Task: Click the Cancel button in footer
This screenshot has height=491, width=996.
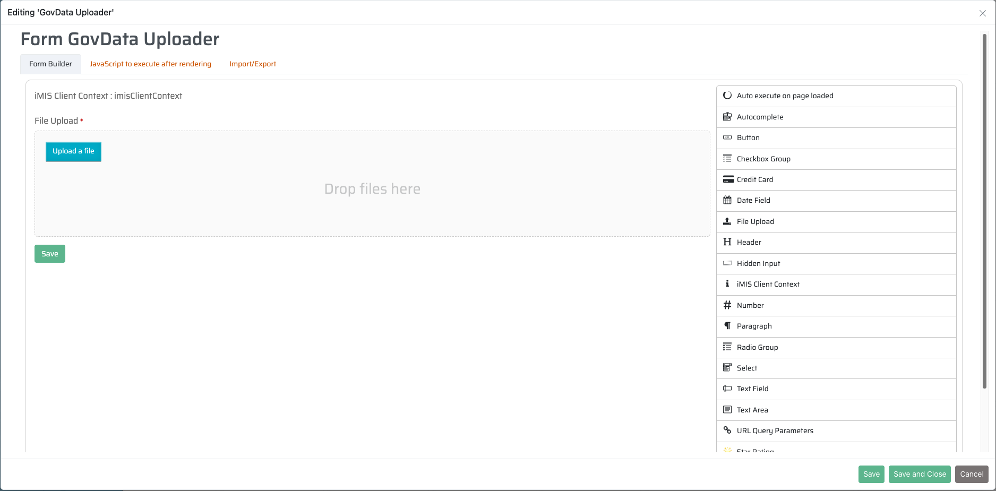Action: [971, 474]
